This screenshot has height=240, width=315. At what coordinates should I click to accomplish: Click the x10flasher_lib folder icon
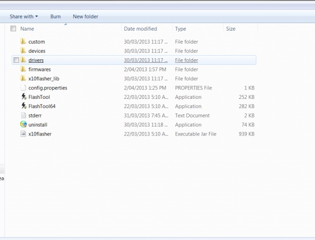point(23,78)
